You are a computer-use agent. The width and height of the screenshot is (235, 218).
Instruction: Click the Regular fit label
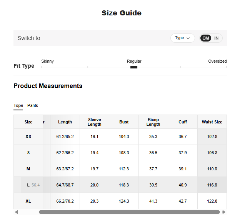[134, 61]
